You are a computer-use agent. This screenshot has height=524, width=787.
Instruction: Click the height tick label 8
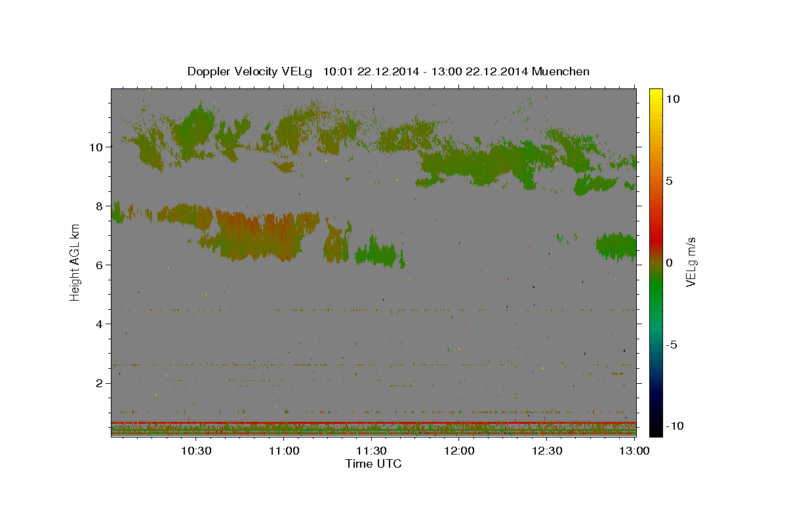click(100, 206)
